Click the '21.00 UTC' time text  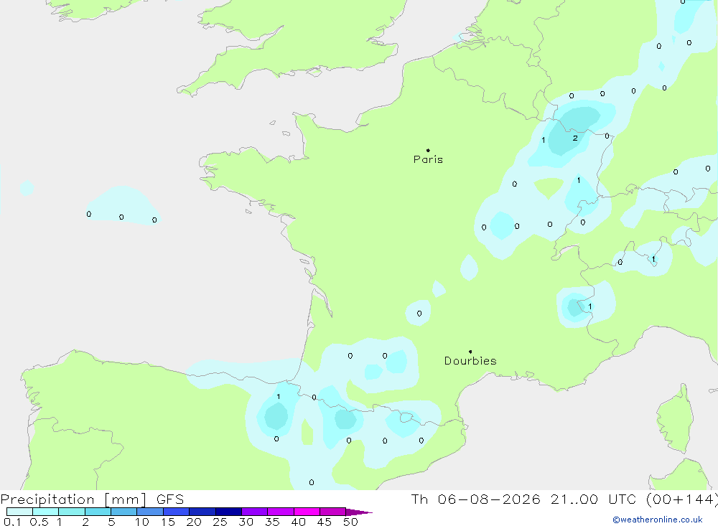(593, 499)
